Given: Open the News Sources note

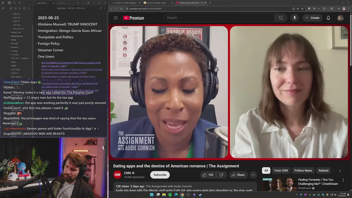Looking at the screenshot, I should click(19, 29).
